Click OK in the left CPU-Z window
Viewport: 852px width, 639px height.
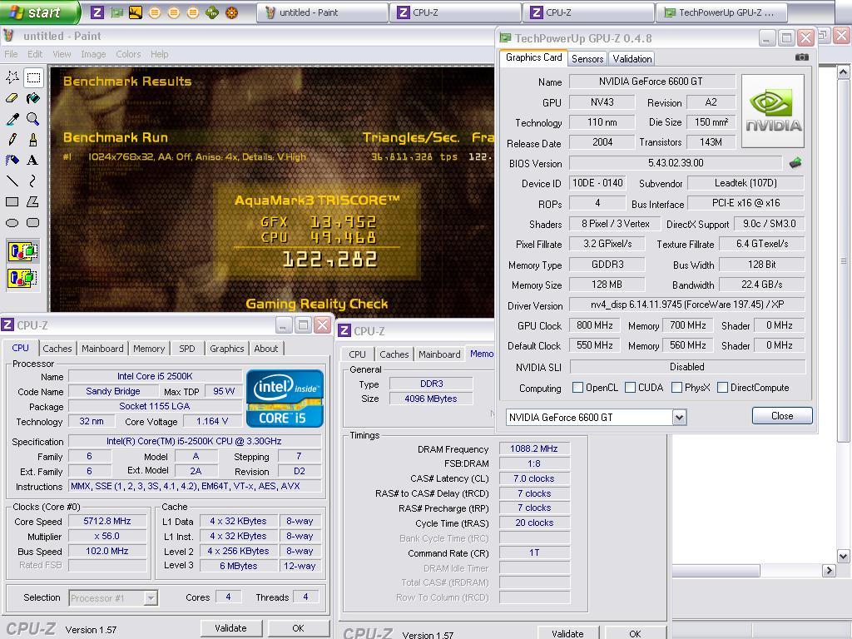(x=299, y=627)
